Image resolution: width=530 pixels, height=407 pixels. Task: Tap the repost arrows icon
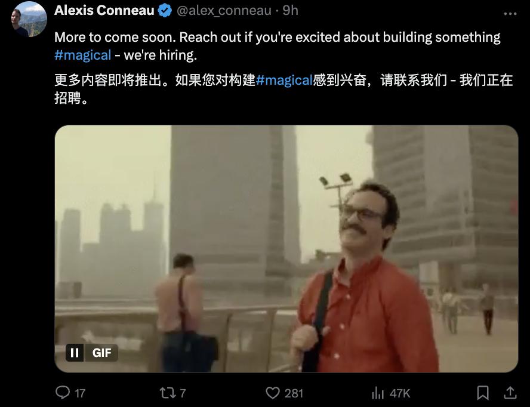coord(167,393)
